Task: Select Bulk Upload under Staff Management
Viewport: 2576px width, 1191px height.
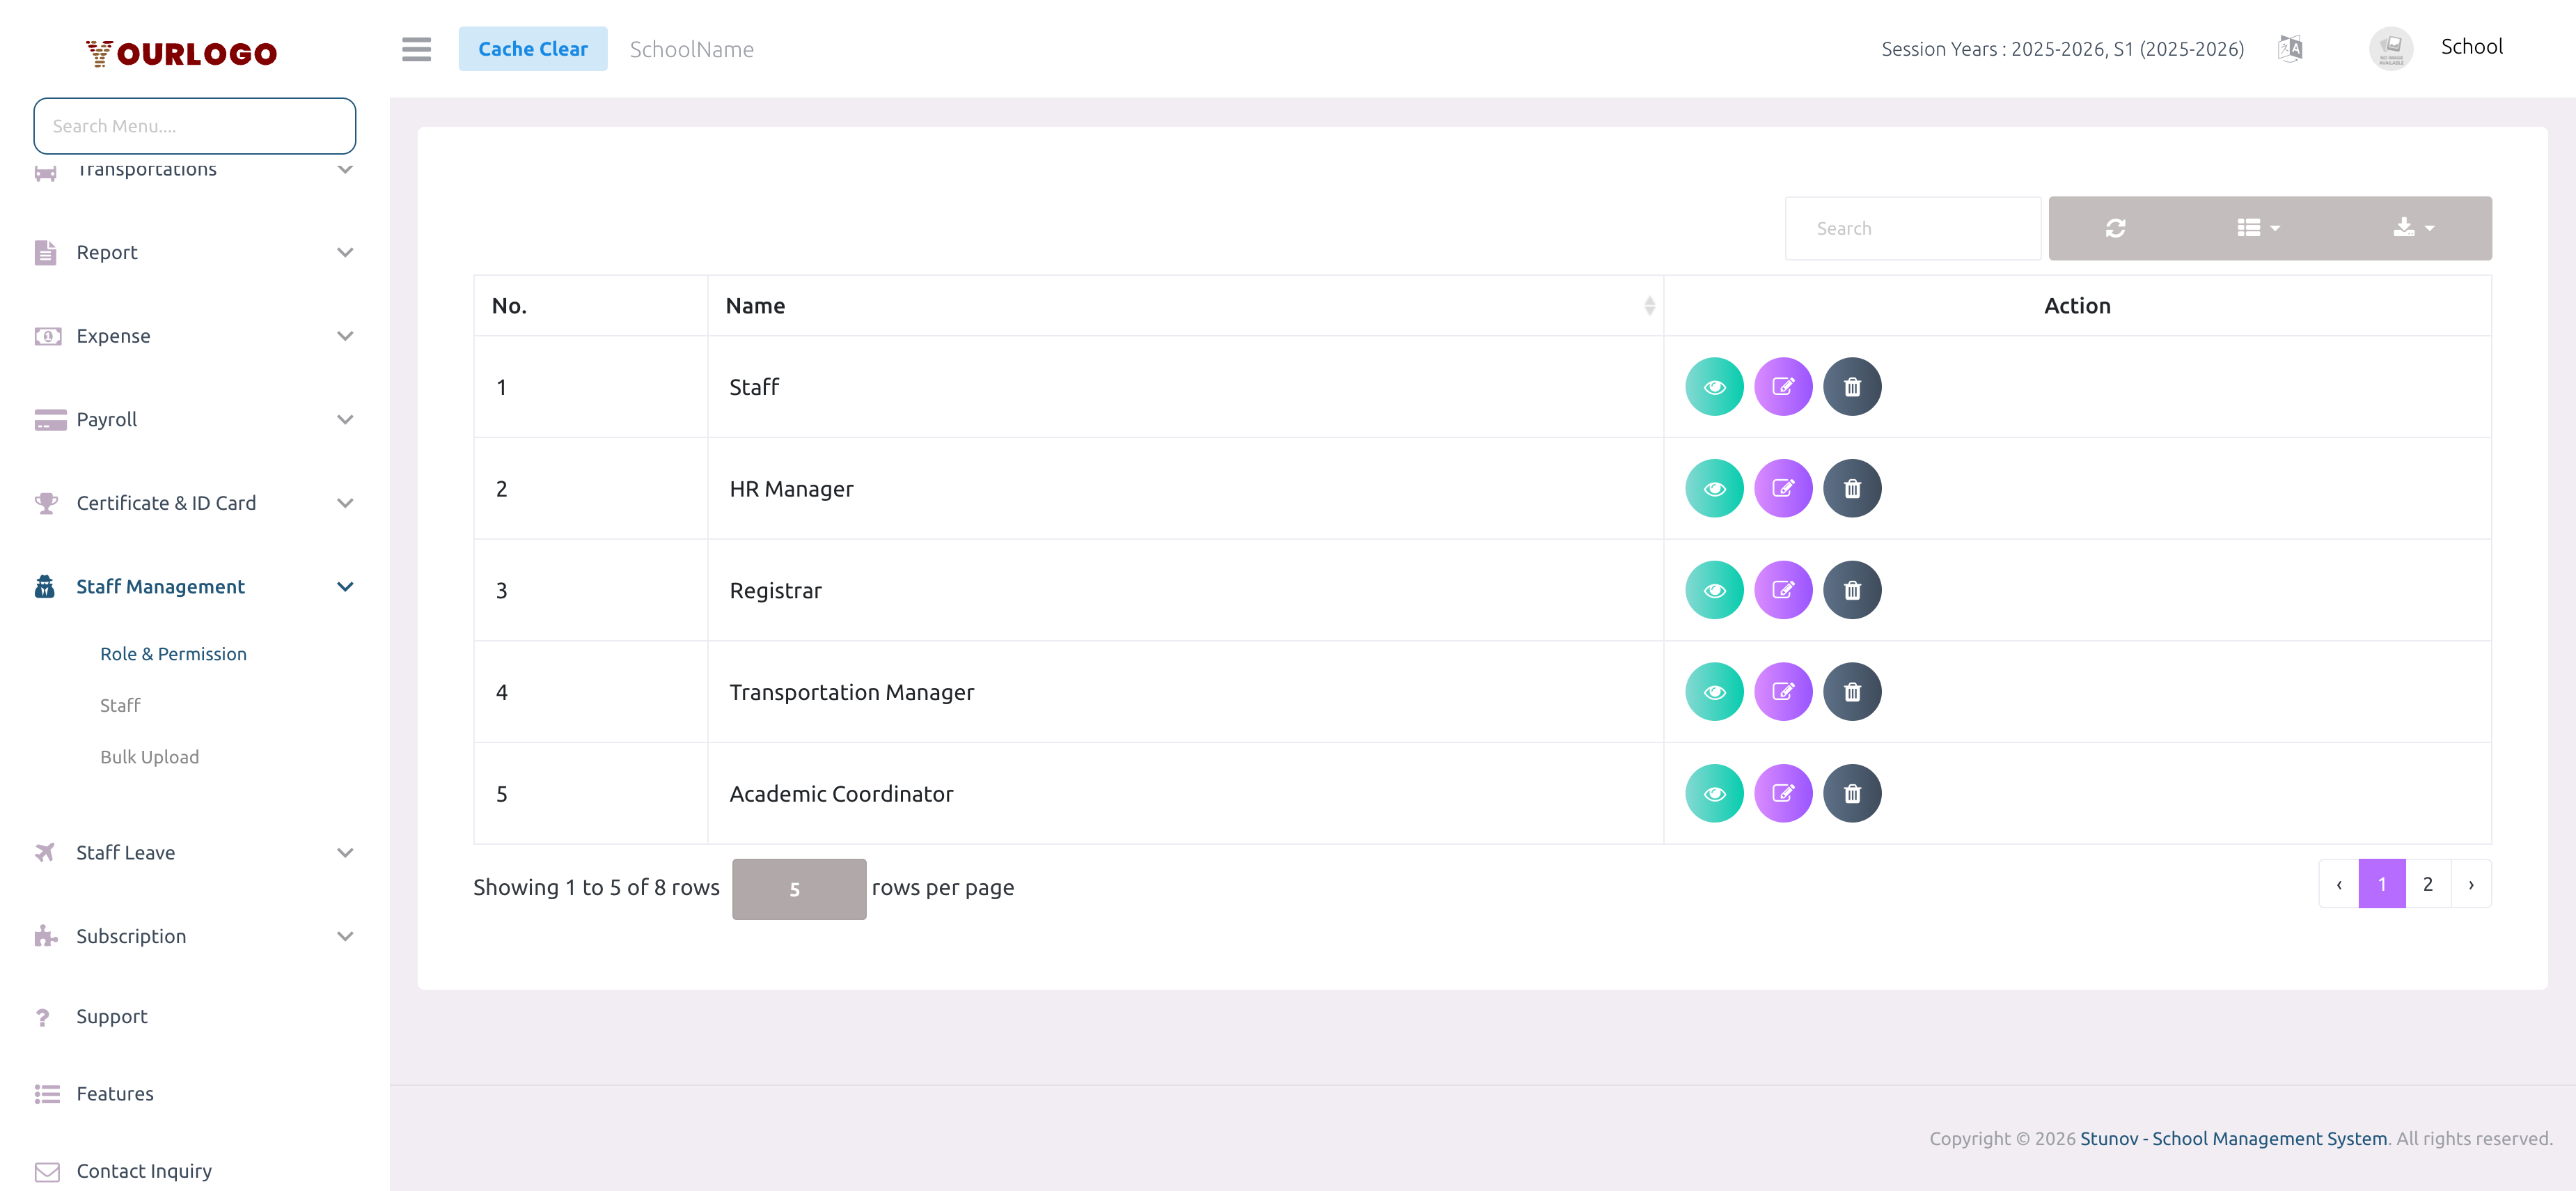Action: [x=149, y=757]
